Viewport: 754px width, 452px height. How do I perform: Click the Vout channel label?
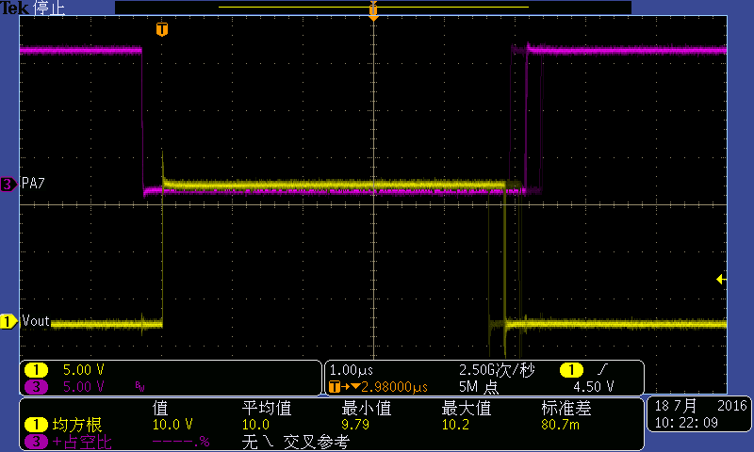coord(36,321)
